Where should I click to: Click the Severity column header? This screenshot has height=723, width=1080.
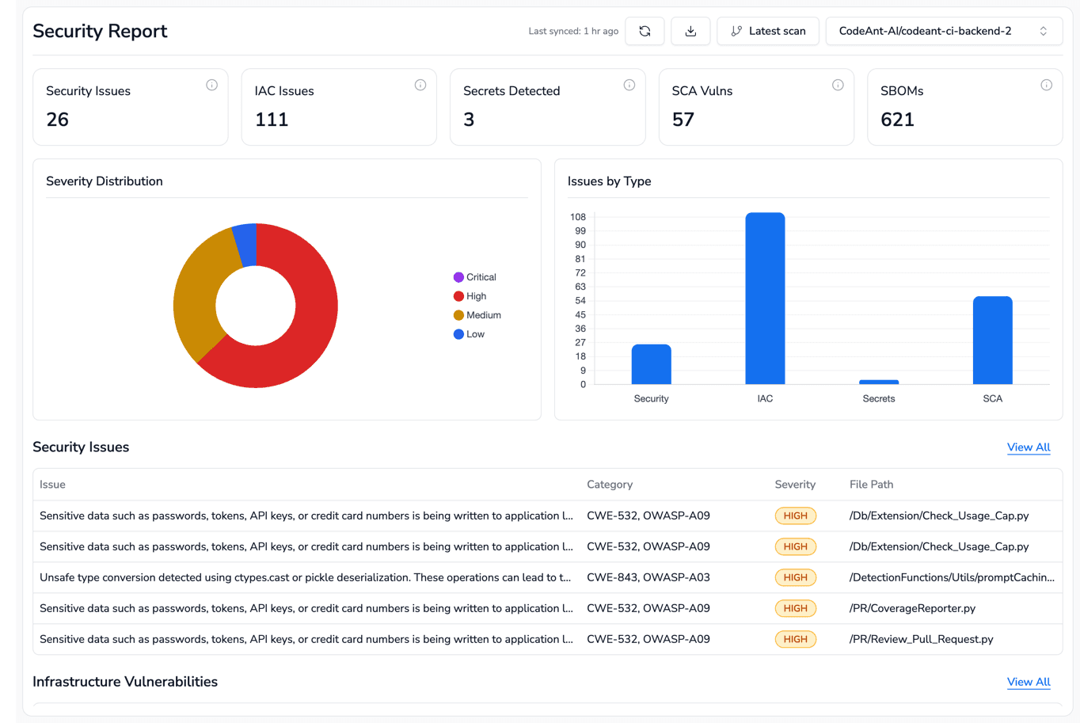coord(795,485)
